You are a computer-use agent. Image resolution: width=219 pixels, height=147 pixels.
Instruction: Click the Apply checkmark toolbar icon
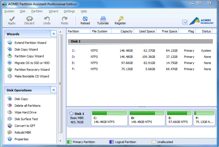12,19
